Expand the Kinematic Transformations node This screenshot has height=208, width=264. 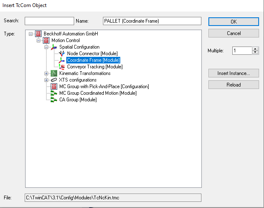coord(46,73)
